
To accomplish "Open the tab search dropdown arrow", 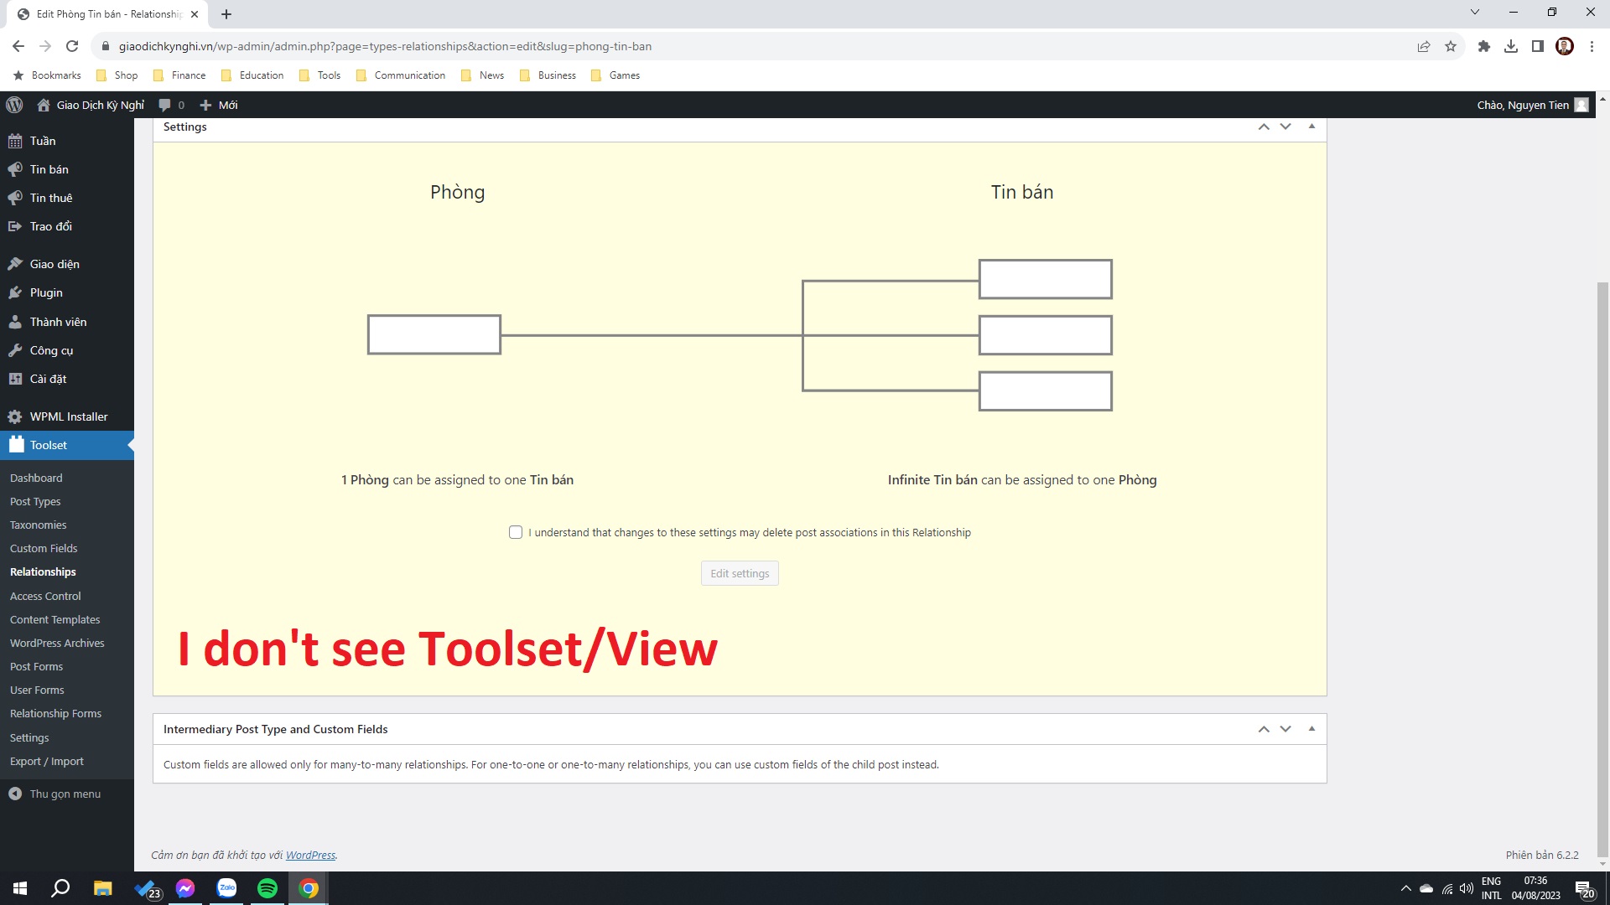I will 1475,13.
